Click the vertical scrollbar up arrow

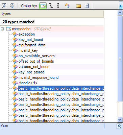coord(120,13)
